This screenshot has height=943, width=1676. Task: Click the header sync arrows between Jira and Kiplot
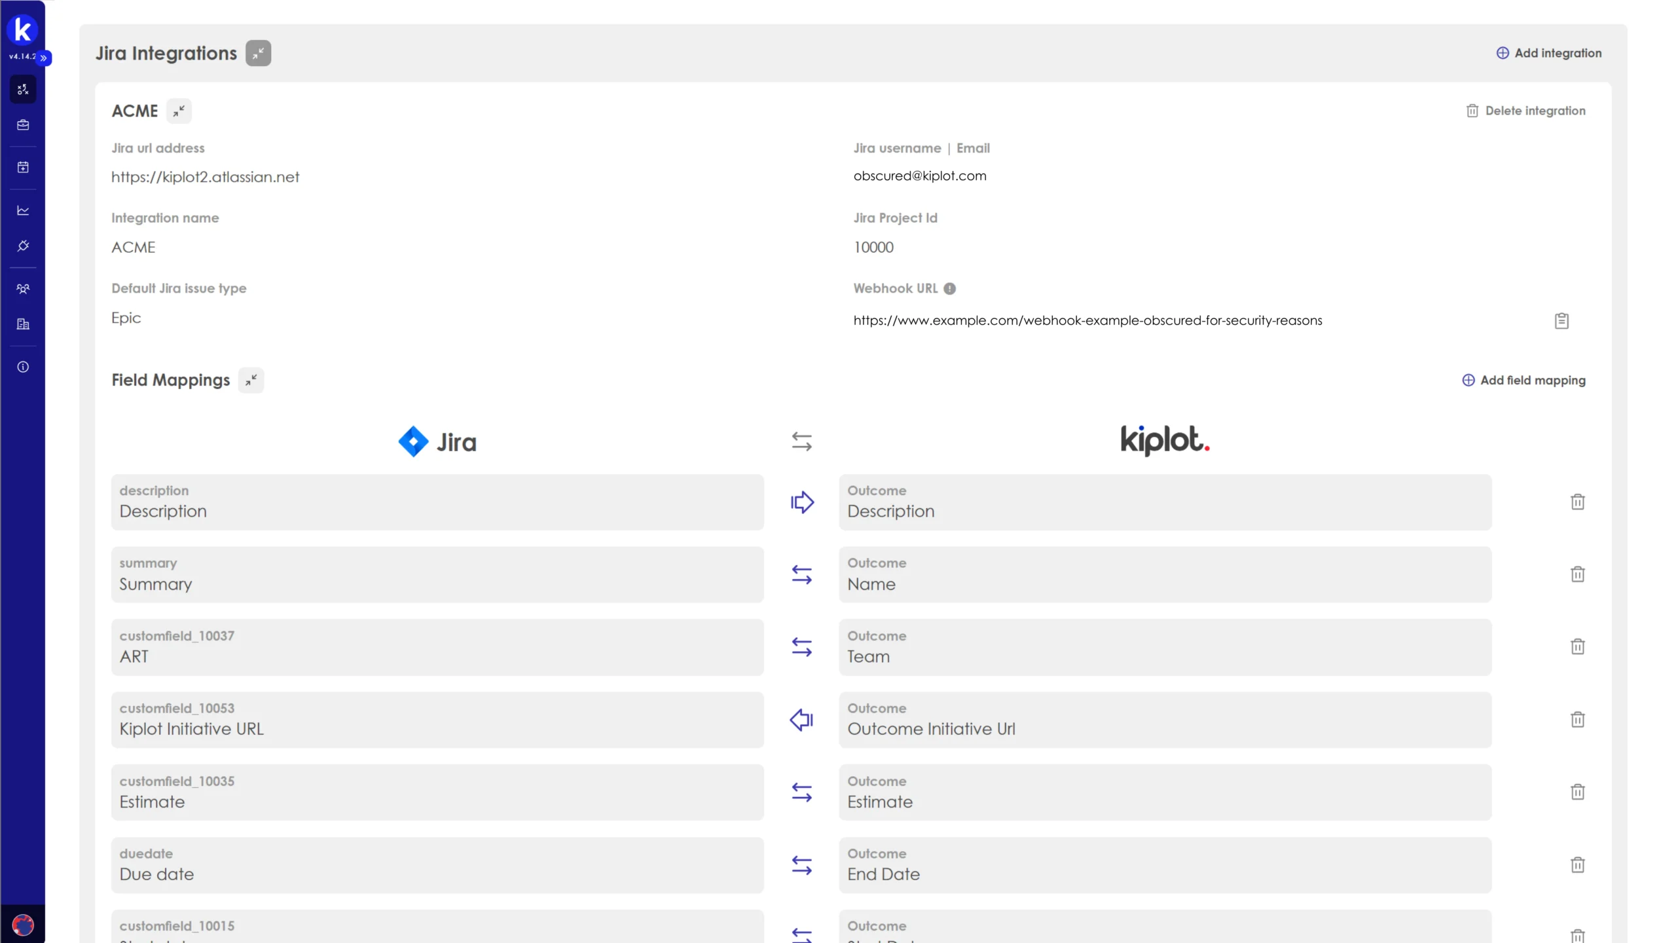[801, 441]
